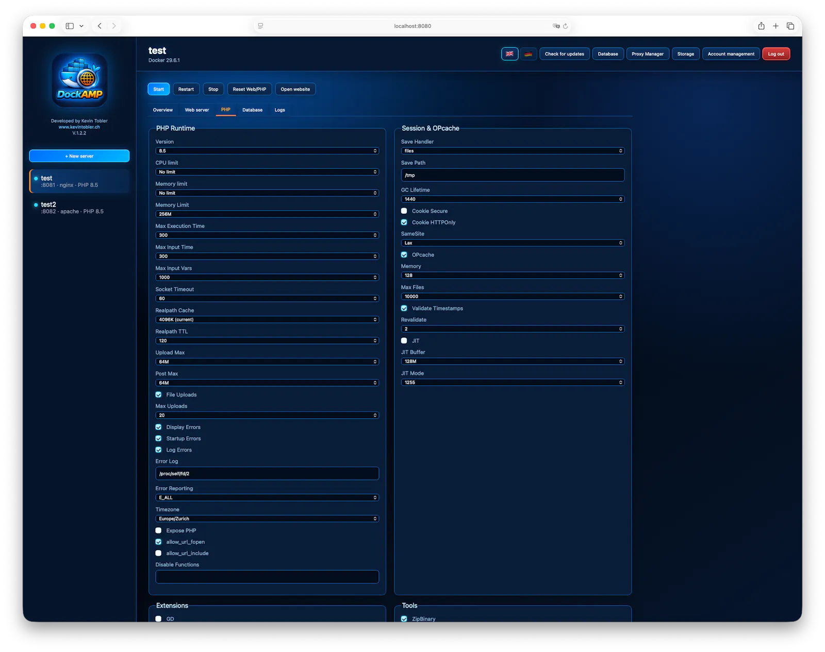Open www.kevintobler.ch link
Screen dimensions: 825x652
79,127
